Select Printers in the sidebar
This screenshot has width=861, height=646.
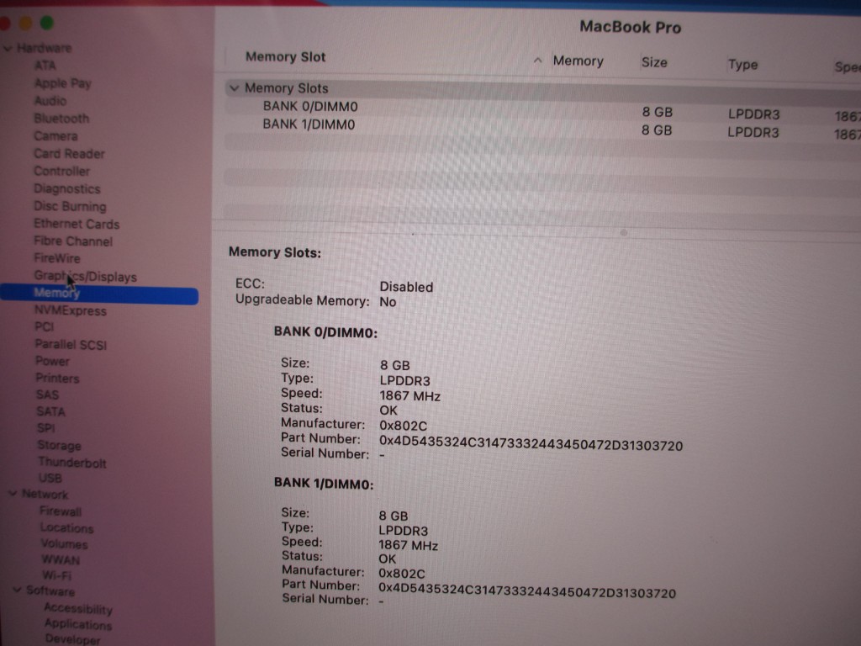(x=57, y=379)
